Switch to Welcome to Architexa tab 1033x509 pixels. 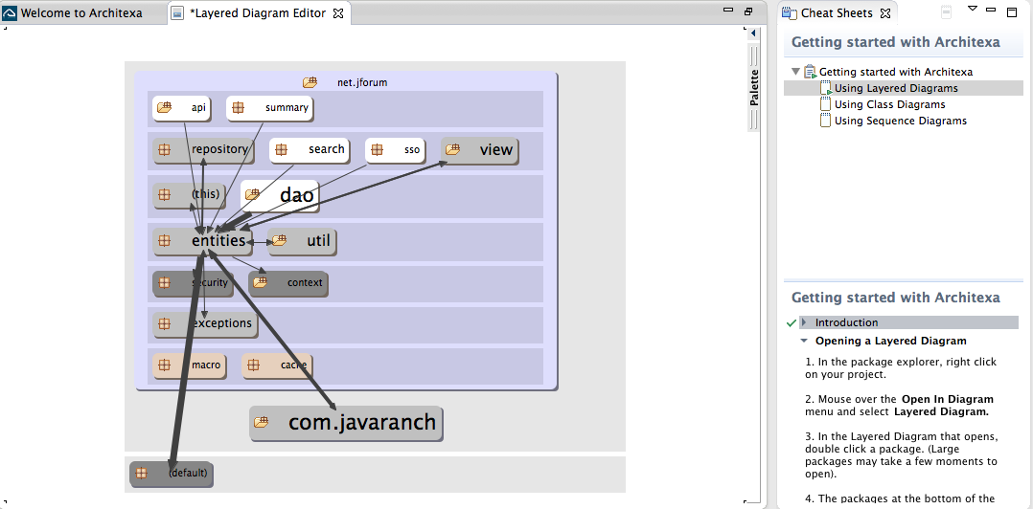click(x=81, y=13)
